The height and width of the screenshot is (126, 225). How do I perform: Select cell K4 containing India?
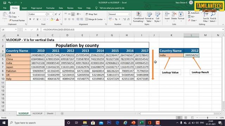click(171, 55)
